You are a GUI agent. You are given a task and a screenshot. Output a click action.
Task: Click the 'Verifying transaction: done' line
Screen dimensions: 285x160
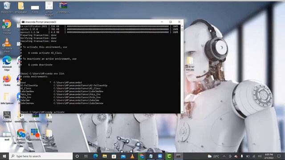tap(38, 38)
